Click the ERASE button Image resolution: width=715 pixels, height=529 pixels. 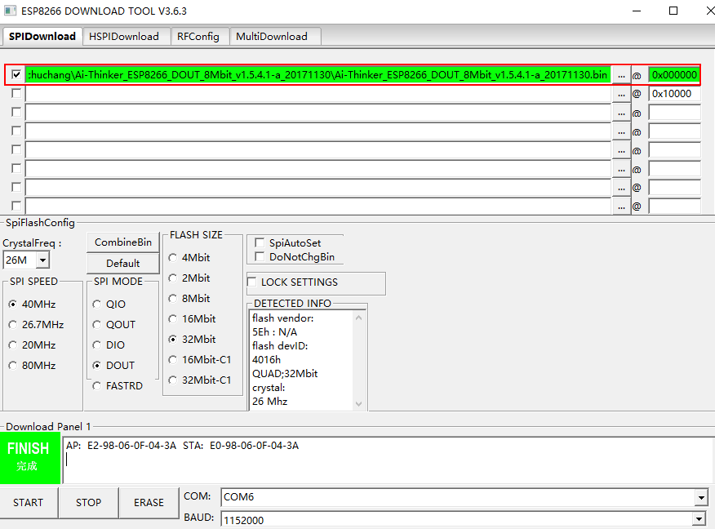[149, 503]
